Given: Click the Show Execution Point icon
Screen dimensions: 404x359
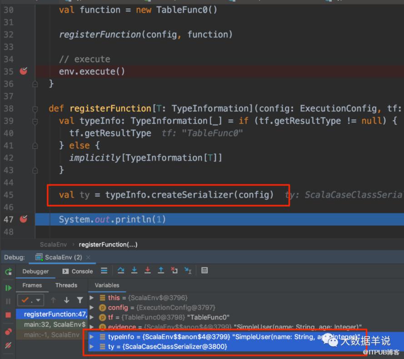Looking at the screenshot, I should 104,271.
